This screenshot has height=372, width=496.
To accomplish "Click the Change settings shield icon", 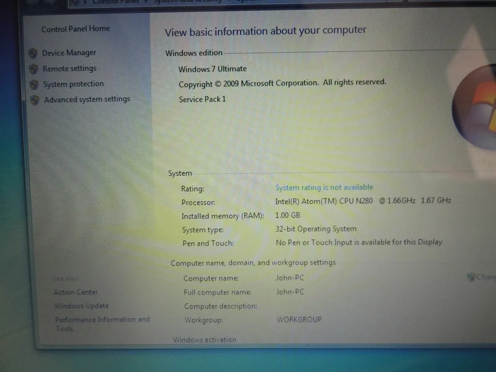I will [471, 277].
